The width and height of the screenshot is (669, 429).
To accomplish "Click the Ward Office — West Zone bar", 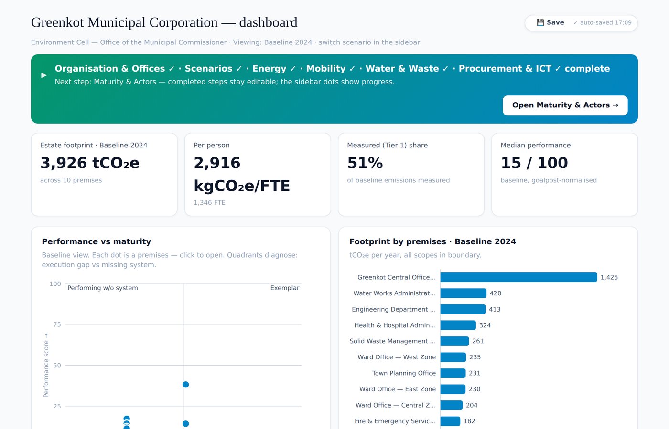I will (453, 357).
